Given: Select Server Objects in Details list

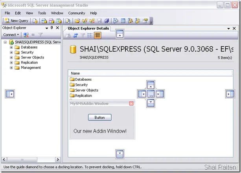Looking at the screenshot, I should click(x=84, y=90).
